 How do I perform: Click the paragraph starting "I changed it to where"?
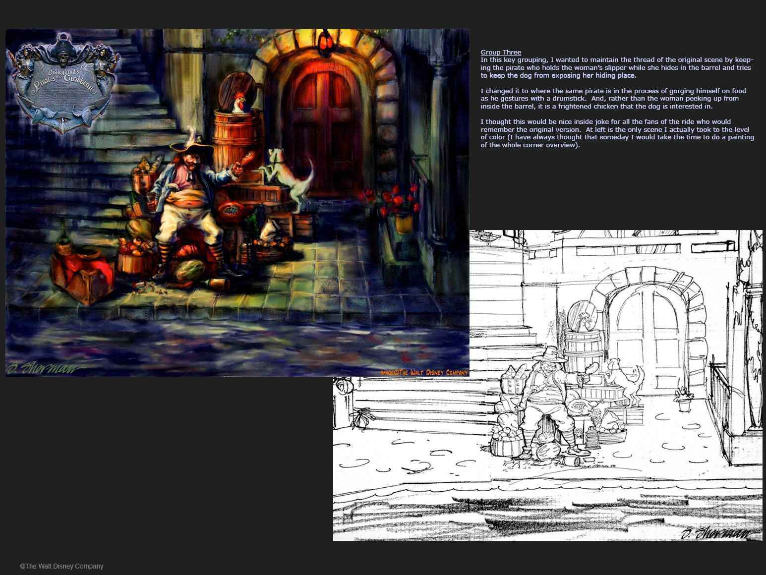(x=613, y=98)
